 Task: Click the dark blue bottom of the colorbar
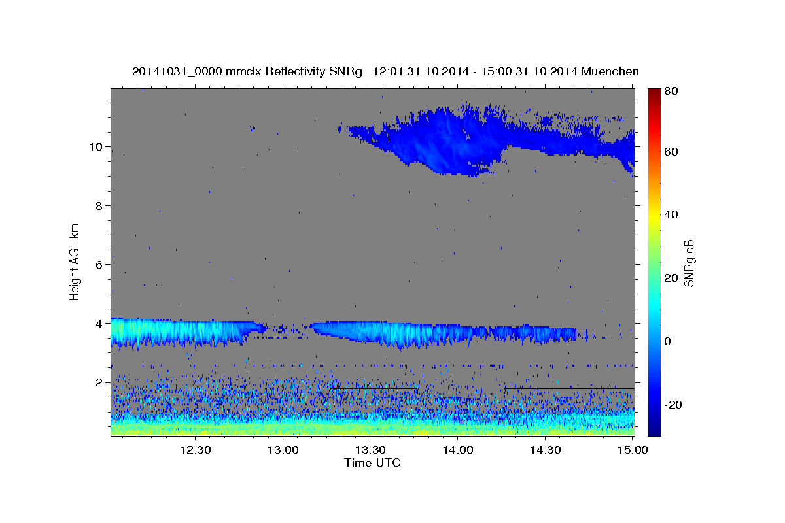pos(654,425)
